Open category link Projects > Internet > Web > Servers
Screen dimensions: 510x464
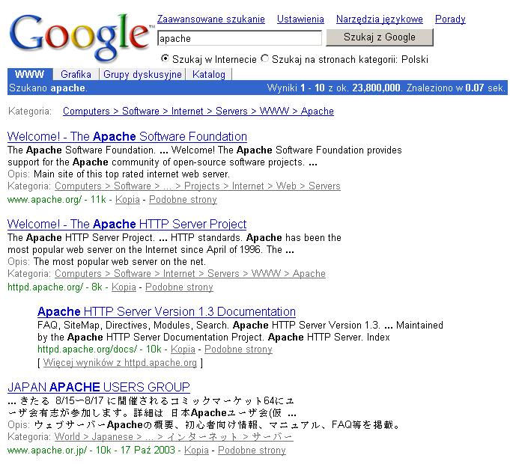[x=198, y=186]
